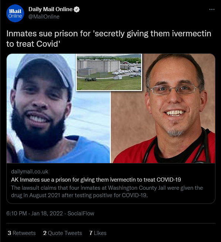Click the tweet headline text about ivermectin

point(109,39)
